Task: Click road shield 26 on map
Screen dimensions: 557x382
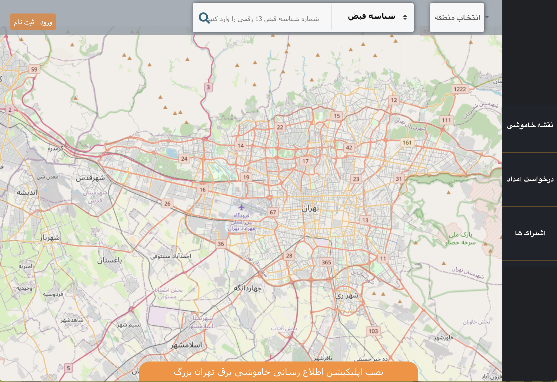Action: click(167, 203)
